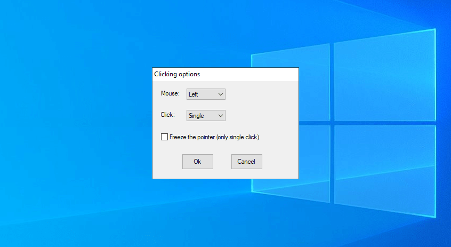Click the Freeze the pointer label text
Image resolution: width=451 pixels, height=247 pixels.
coord(214,137)
